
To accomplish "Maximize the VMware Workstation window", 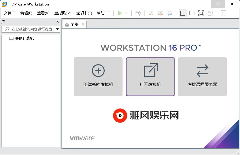I will click(218, 4).
